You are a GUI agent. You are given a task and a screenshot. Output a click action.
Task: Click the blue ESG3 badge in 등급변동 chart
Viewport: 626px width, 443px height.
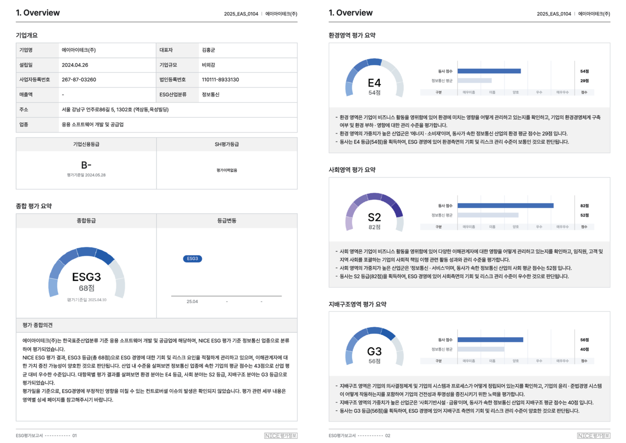pyautogui.click(x=192, y=259)
